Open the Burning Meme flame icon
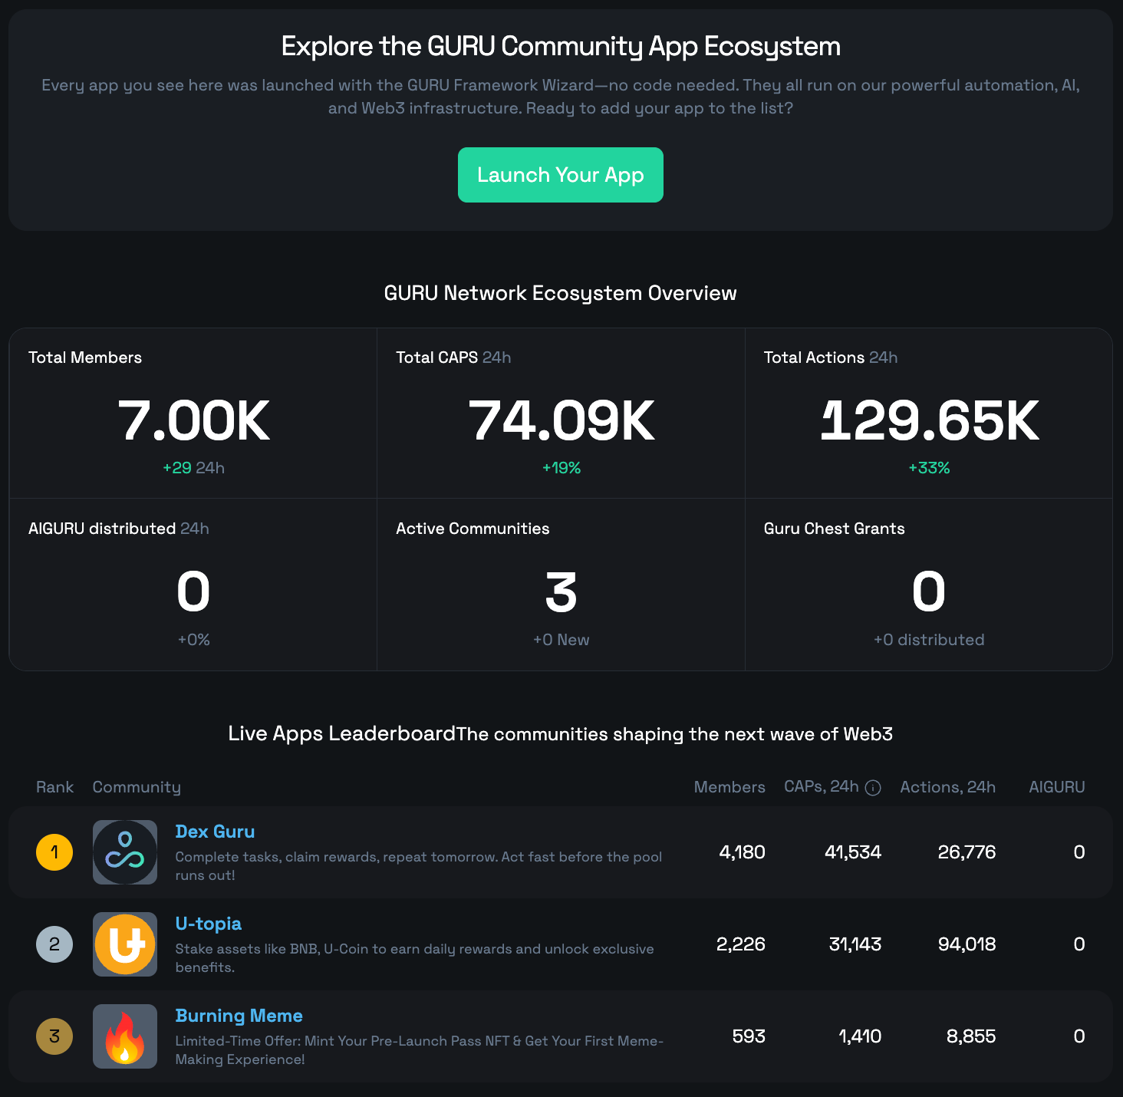Viewport: 1123px width, 1097px height. tap(125, 1036)
